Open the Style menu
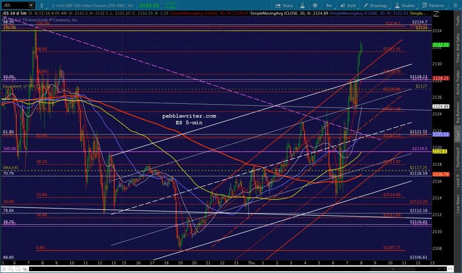 [348, 5]
